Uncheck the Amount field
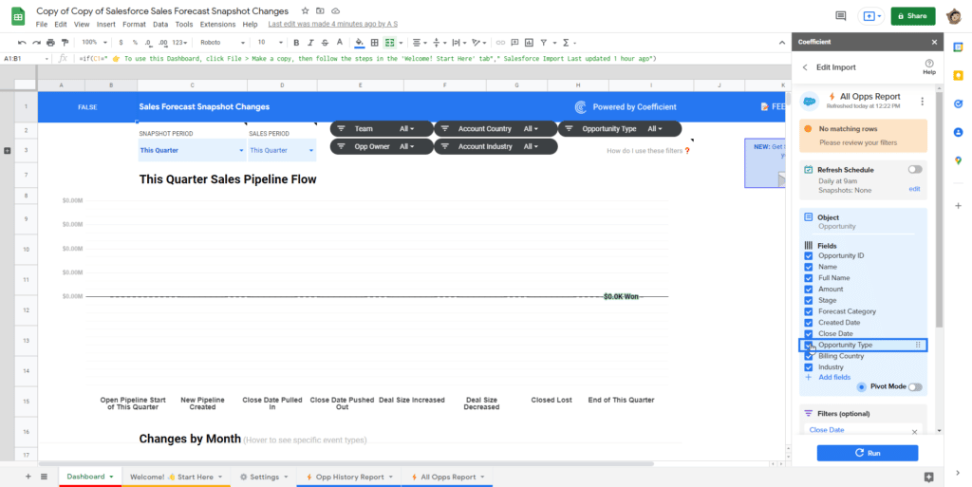The width and height of the screenshot is (972, 487). click(809, 290)
